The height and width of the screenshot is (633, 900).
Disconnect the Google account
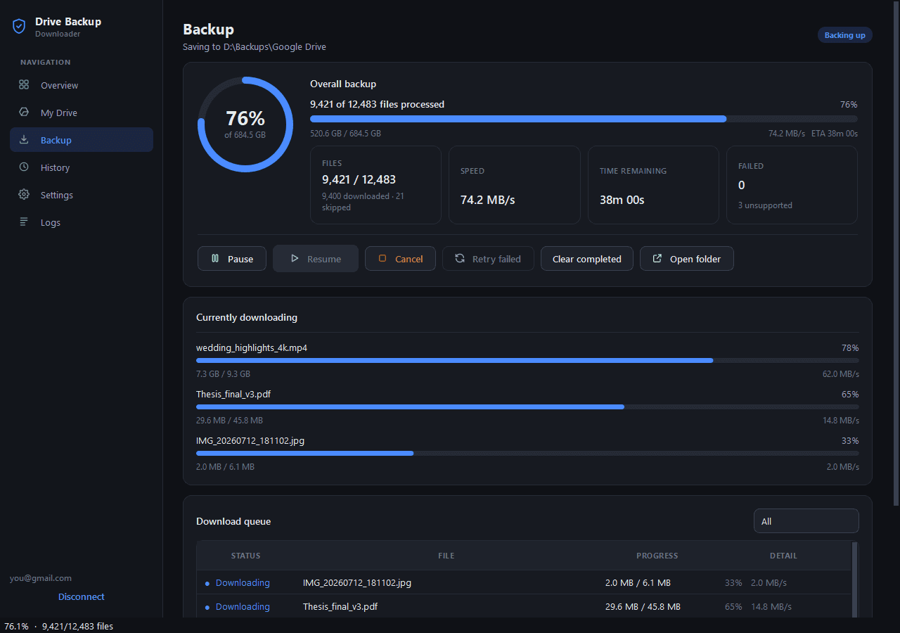[x=82, y=597]
